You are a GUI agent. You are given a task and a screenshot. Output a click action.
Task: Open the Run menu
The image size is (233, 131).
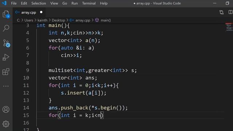point(74,3)
